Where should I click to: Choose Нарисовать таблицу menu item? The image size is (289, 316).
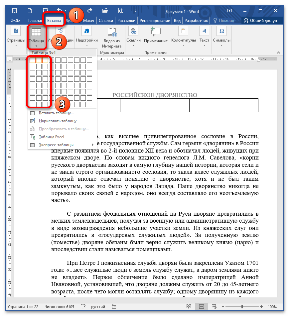click(x=62, y=121)
